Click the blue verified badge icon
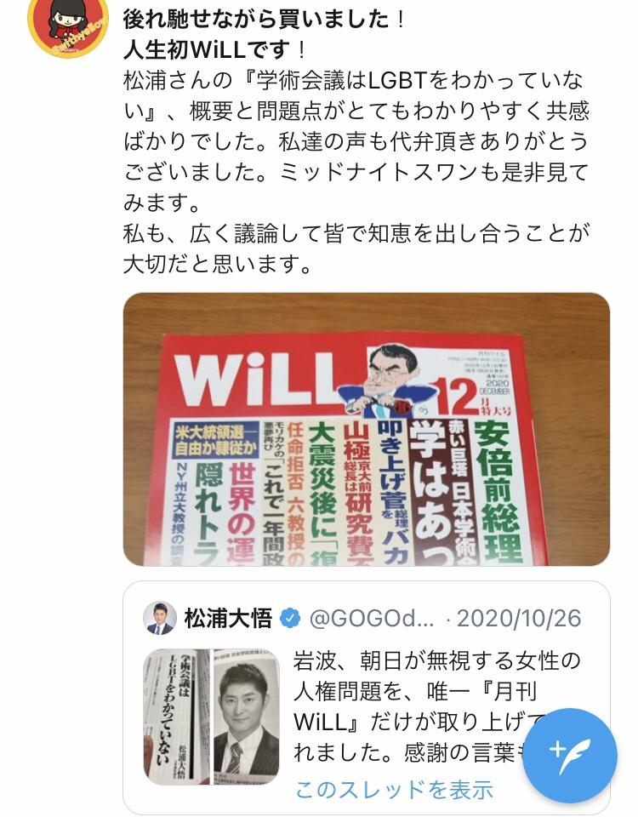The height and width of the screenshot is (817, 638). coord(290,619)
